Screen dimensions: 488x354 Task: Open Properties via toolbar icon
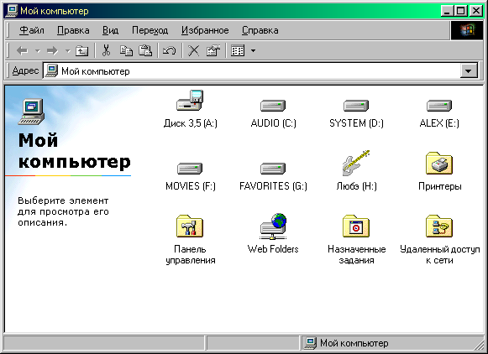click(x=213, y=50)
